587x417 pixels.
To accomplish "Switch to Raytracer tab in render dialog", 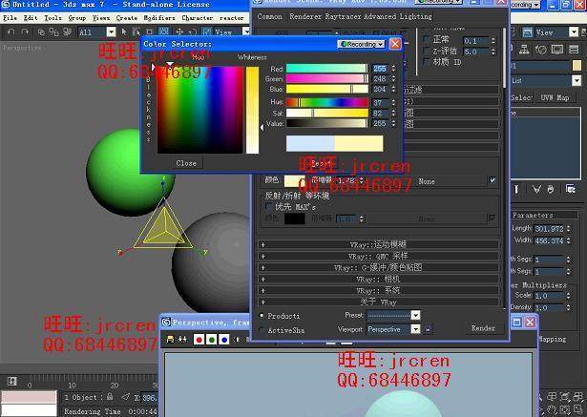I will pos(341,16).
